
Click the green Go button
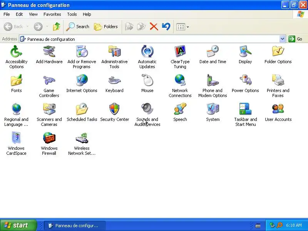(x=295, y=39)
